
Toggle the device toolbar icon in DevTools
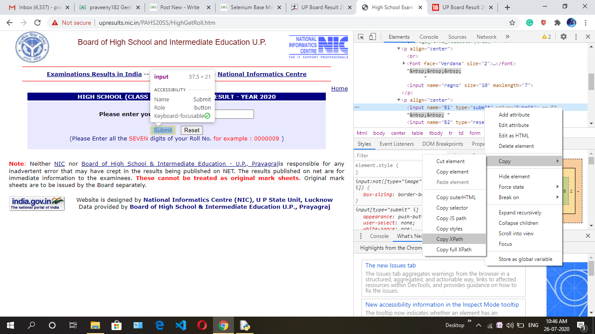pyautogui.click(x=373, y=37)
